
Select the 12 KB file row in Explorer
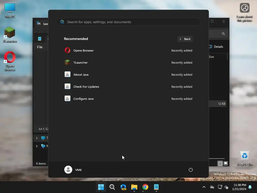(218, 104)
